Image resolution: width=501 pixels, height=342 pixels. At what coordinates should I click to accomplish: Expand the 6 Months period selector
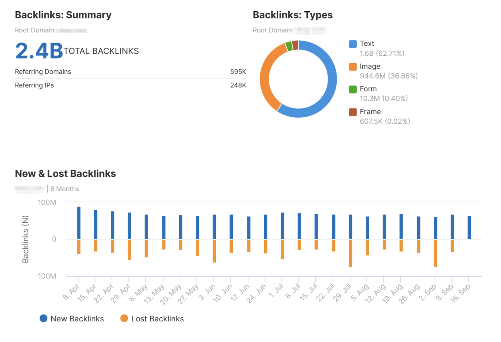(65, 189)
